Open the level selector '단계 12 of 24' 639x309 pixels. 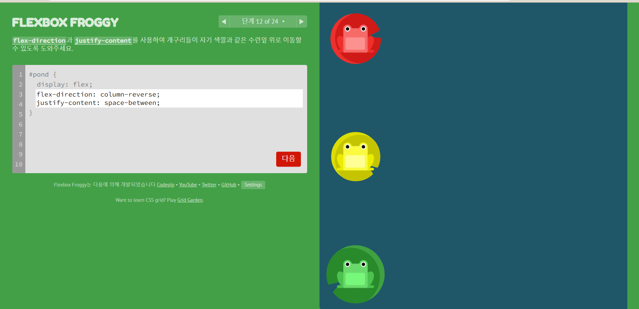pyautogui.click(x=263, y=22)
